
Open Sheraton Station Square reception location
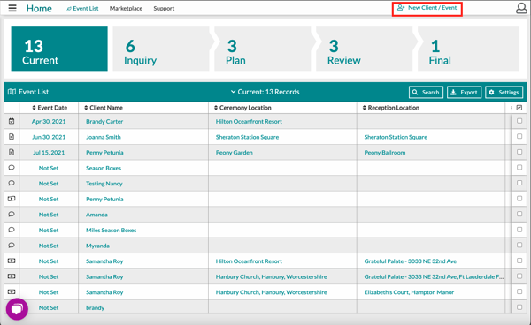(396, 137)
